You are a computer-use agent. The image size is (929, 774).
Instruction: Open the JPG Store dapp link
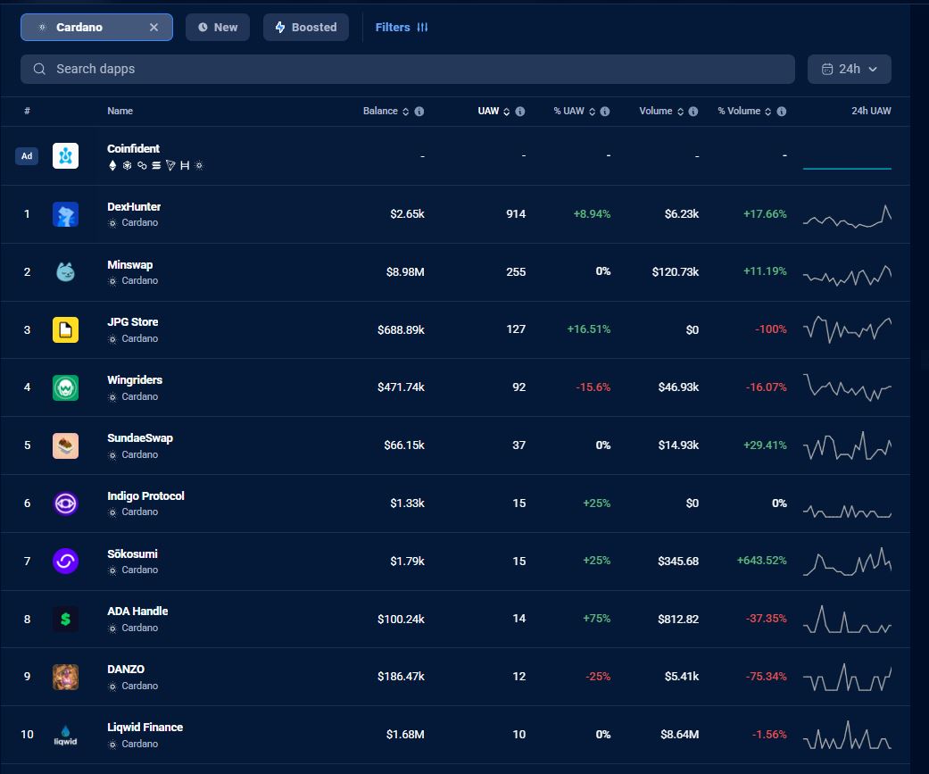[x=133, y=321]
